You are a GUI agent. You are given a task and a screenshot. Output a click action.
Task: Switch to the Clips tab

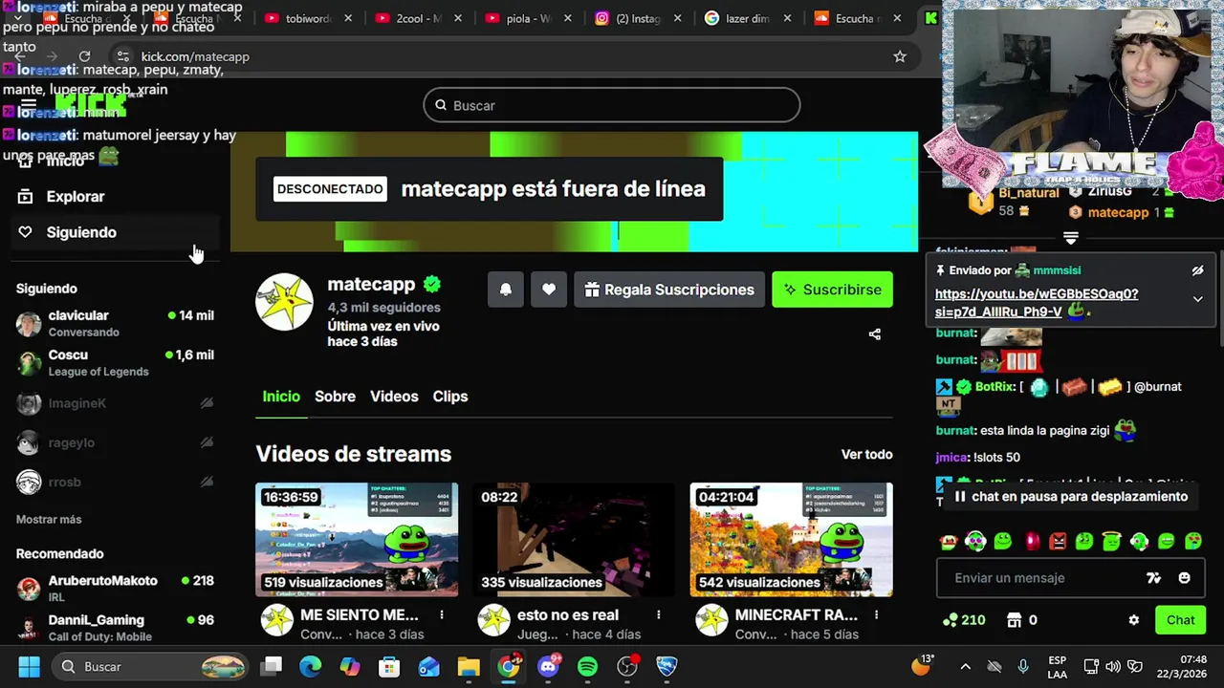[x=450, y=396]
